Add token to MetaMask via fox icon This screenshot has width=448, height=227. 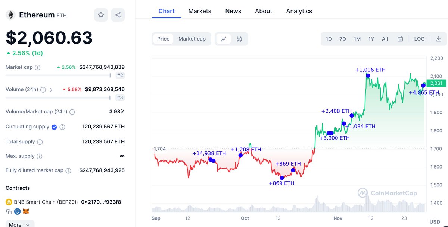pyautogui.click(x=26, y=211)
